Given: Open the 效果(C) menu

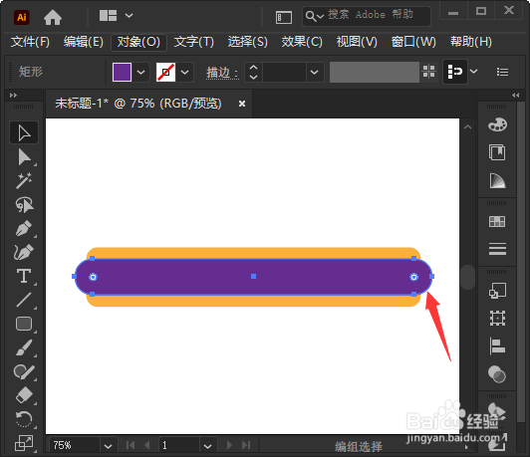Looking at the screenshot, I should 302,42.
